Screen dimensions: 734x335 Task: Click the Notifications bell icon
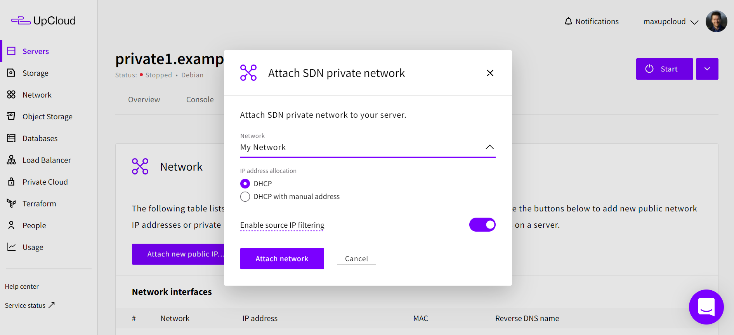[x=568, y=21]
